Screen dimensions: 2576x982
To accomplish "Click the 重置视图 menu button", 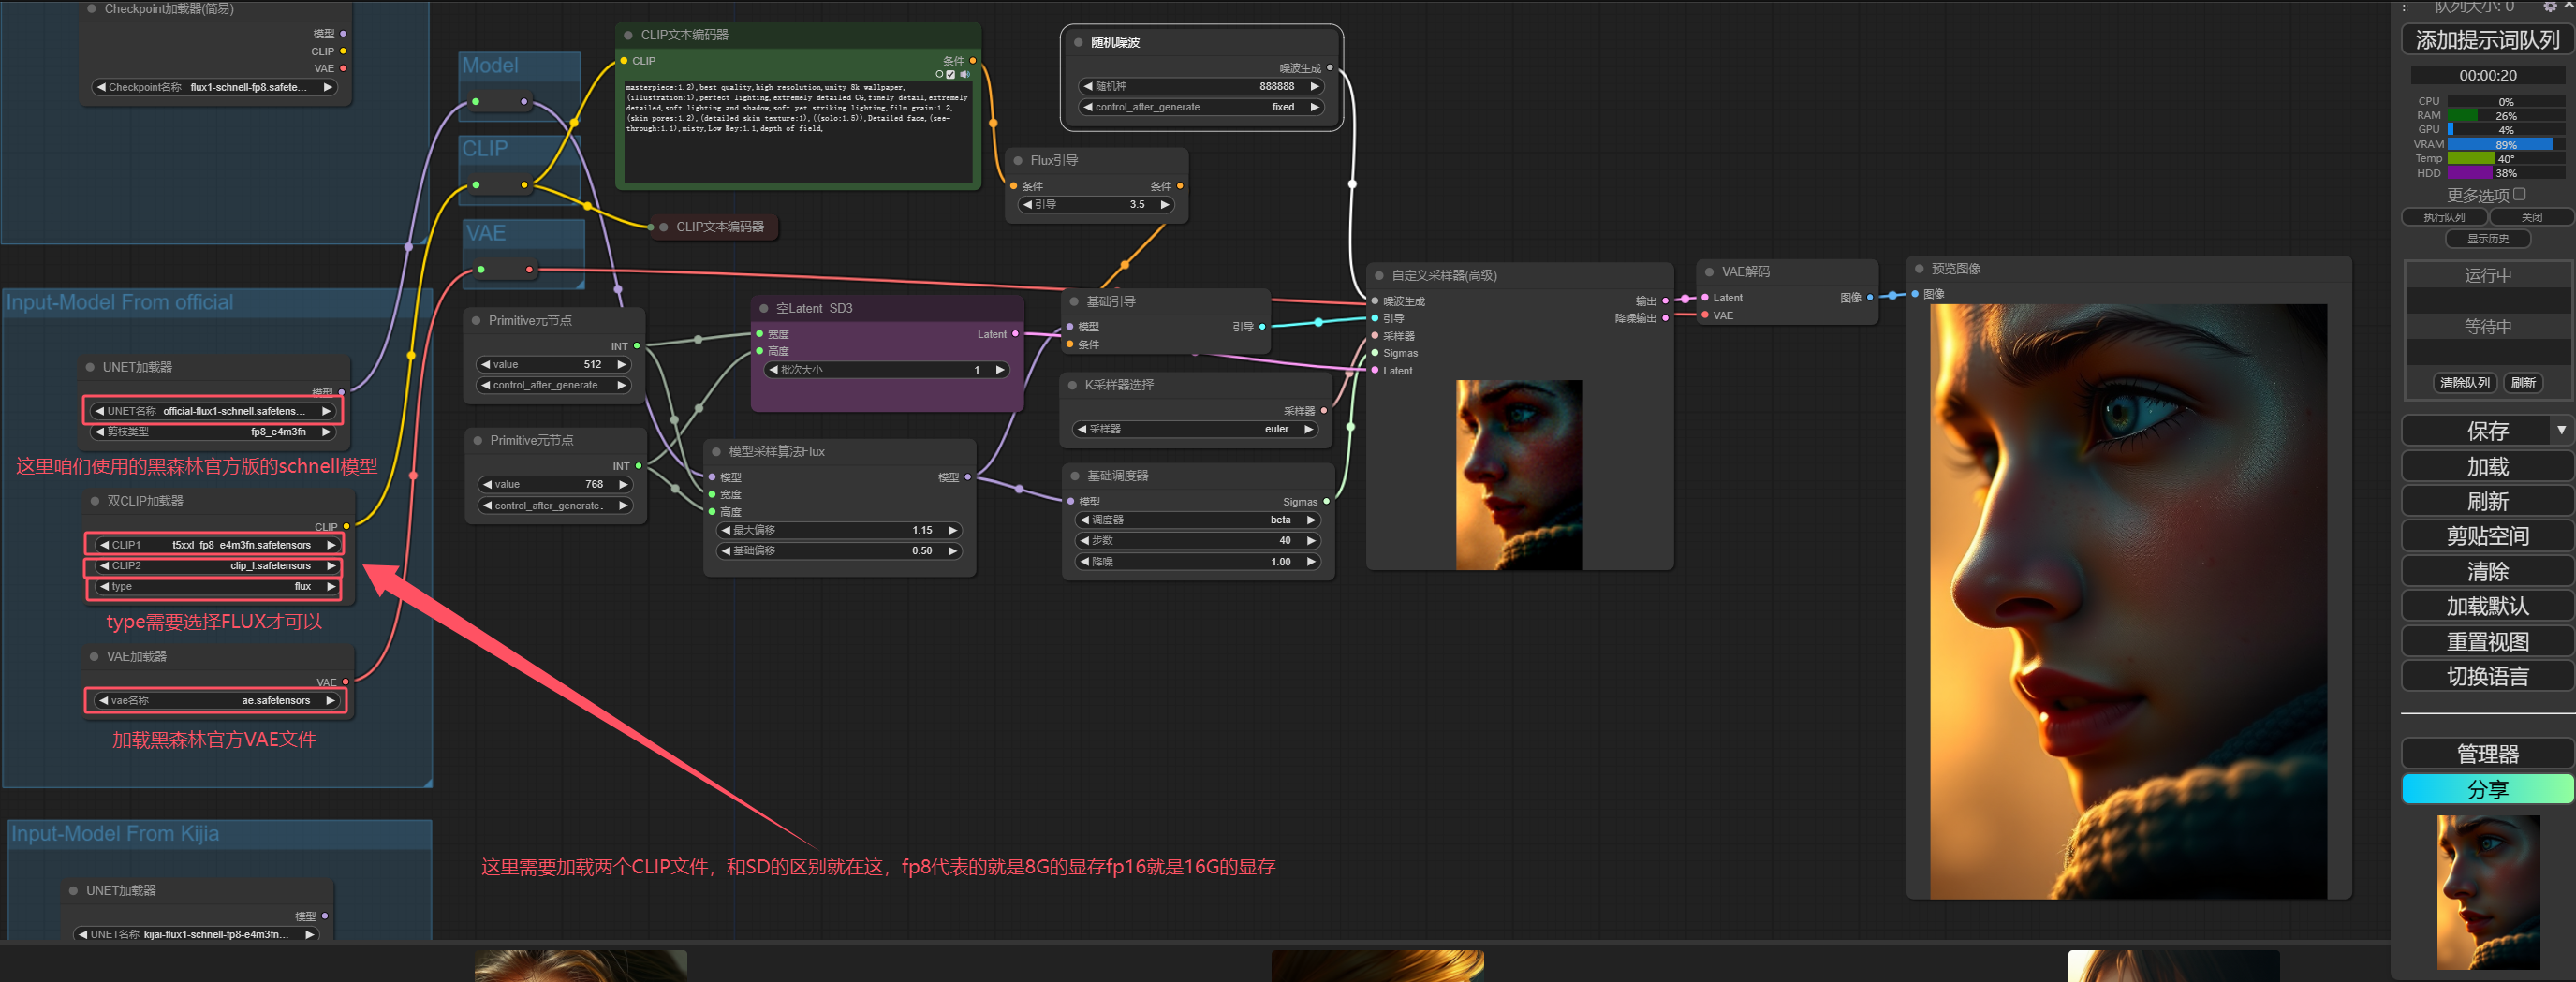I will click(2487, 641).
